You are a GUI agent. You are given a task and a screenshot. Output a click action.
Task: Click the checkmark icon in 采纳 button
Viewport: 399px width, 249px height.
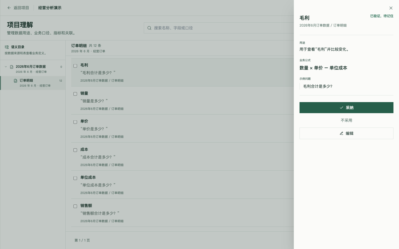pyautogui.click(x=341, y=108)
